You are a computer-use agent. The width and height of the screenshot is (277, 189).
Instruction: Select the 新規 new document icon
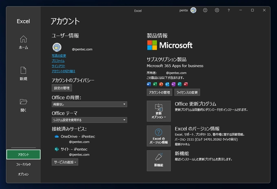point(23,70)
